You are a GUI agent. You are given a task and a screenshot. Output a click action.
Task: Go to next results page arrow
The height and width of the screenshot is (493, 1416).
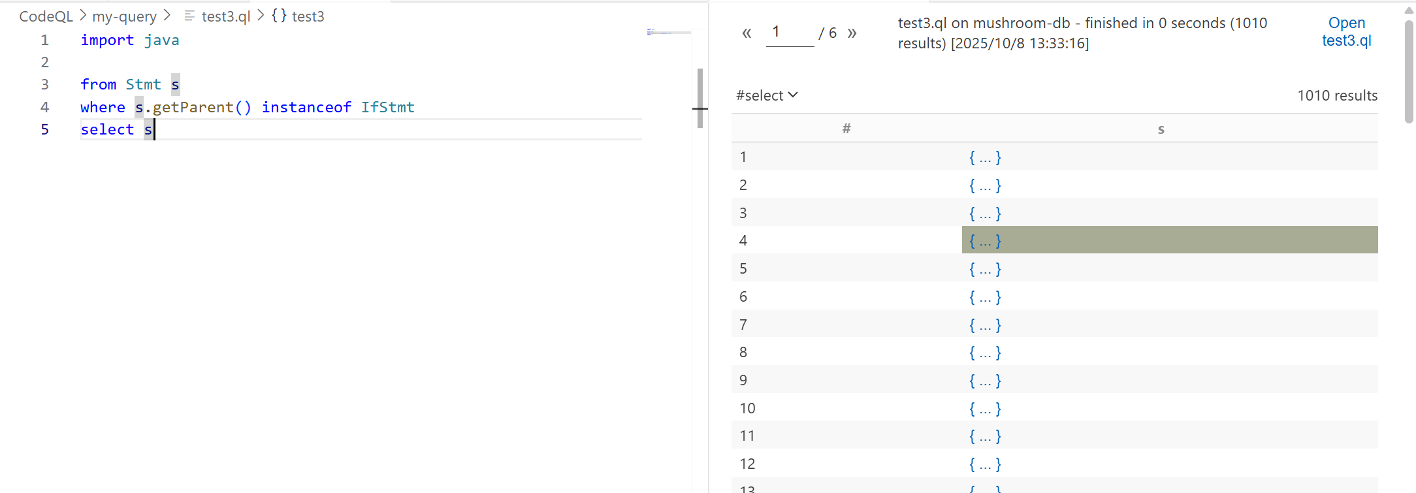[852, 33]
